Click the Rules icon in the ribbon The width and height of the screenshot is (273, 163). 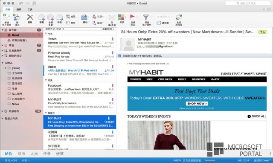[94, 23]
